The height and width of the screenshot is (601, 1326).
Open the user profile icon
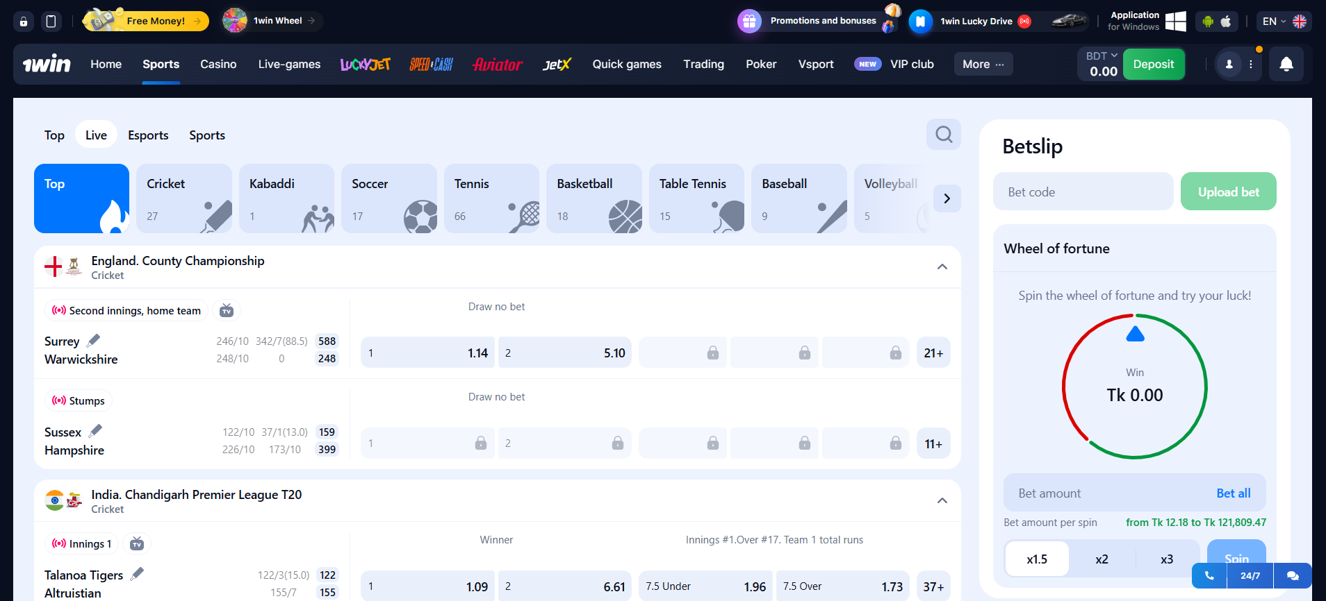(x=1229, y=64)
